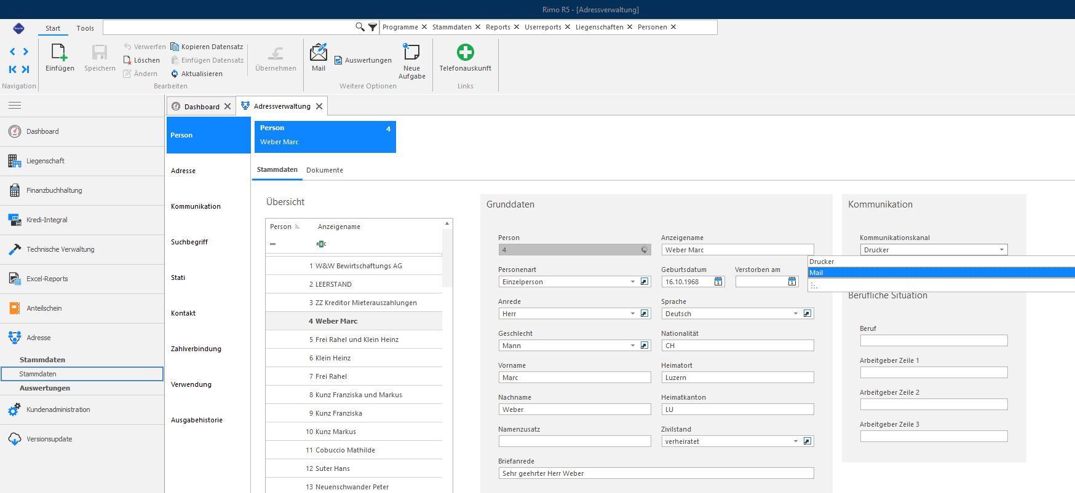Viewport: 1075px width, 493px height.
Task: Create a Neue Aufgabe
Action: click(411, 61)
